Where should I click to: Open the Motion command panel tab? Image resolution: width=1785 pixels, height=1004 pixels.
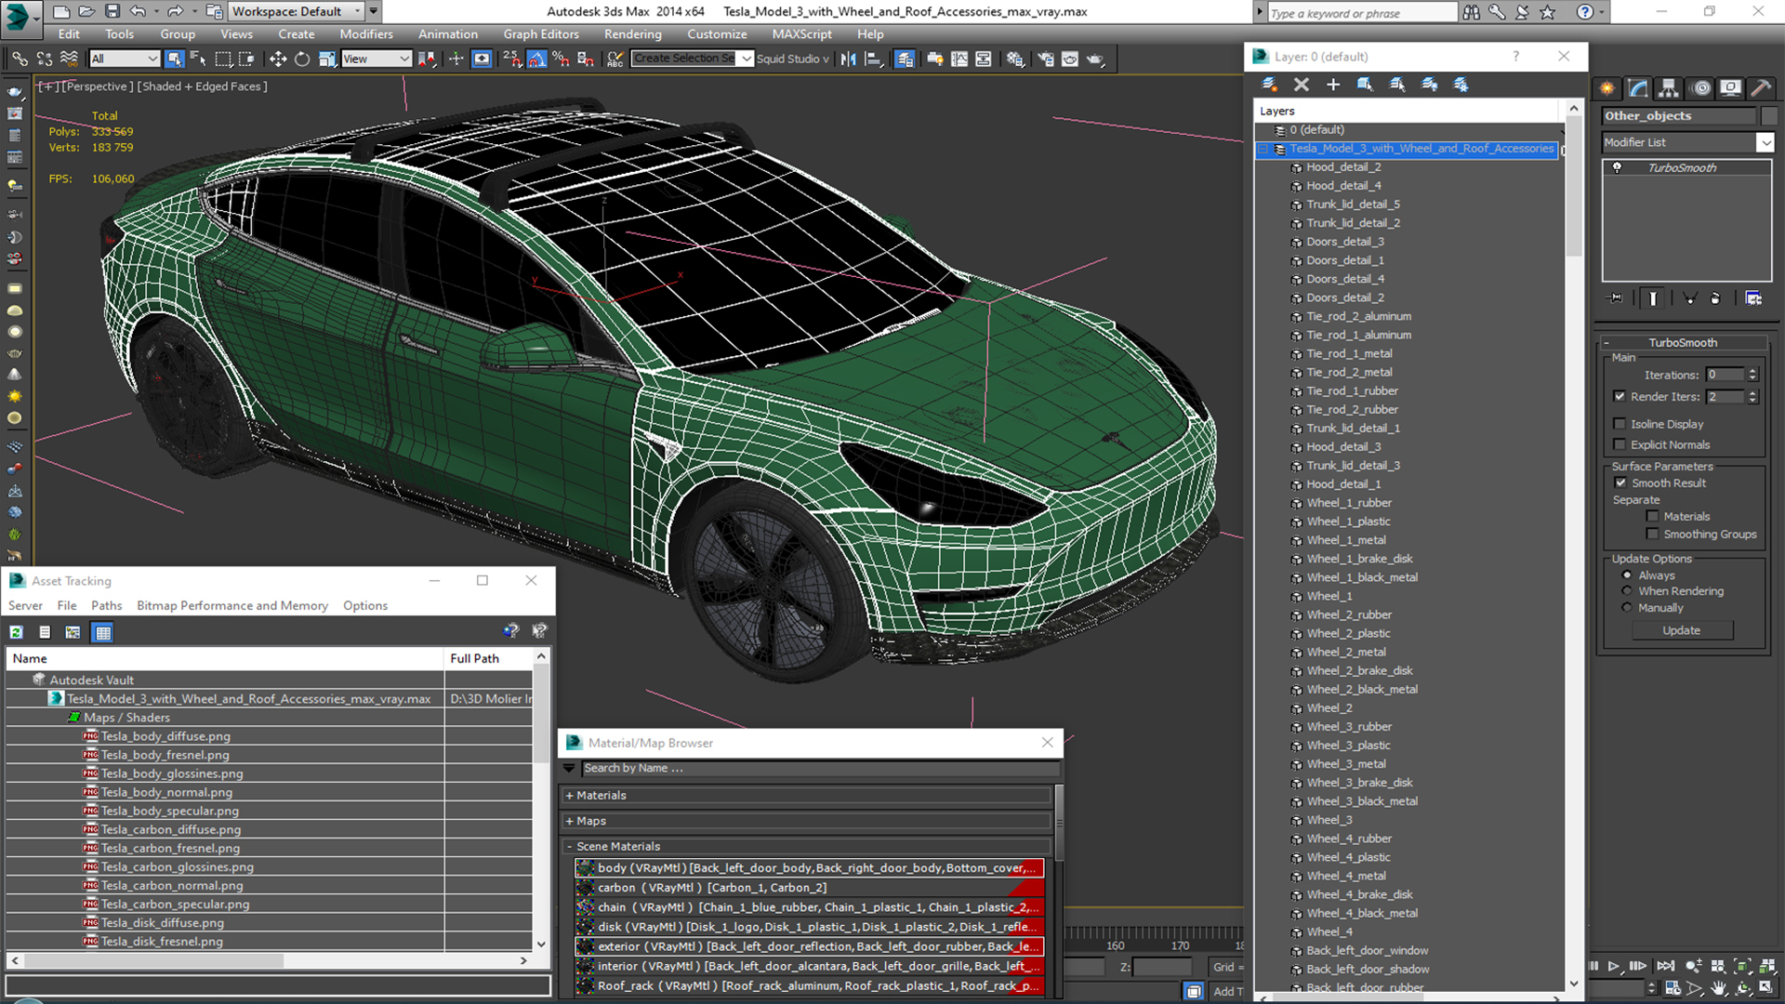point(1700,88)
